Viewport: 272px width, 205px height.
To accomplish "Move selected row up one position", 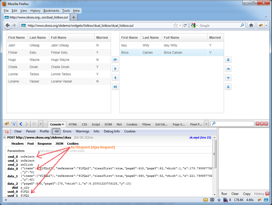I will pos(228,69).
